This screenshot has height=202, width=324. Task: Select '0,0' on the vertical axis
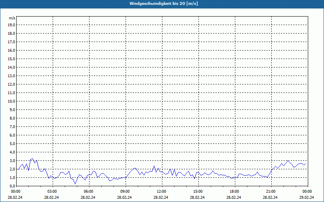(13, 186)
